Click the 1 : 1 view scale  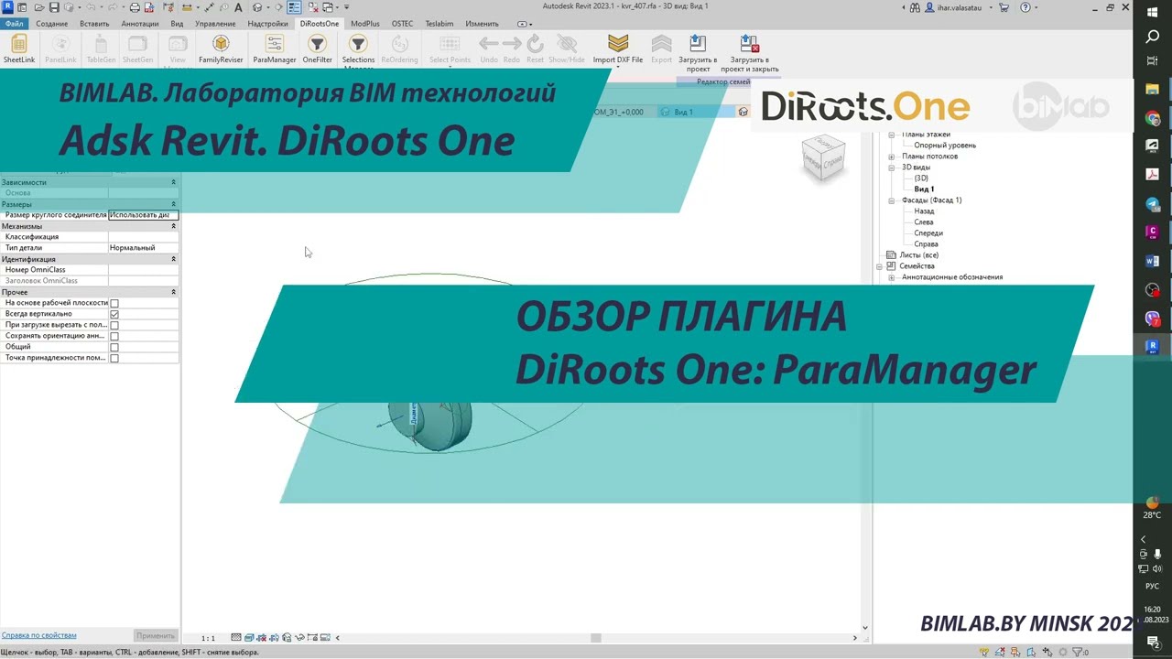tap(208, 638)
